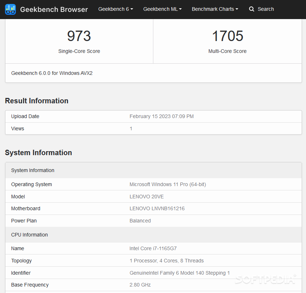Click the Single-Core Score label
The image size is (306, 293).
79,51
